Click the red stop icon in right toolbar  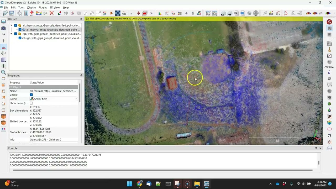[x=329, y=22]
